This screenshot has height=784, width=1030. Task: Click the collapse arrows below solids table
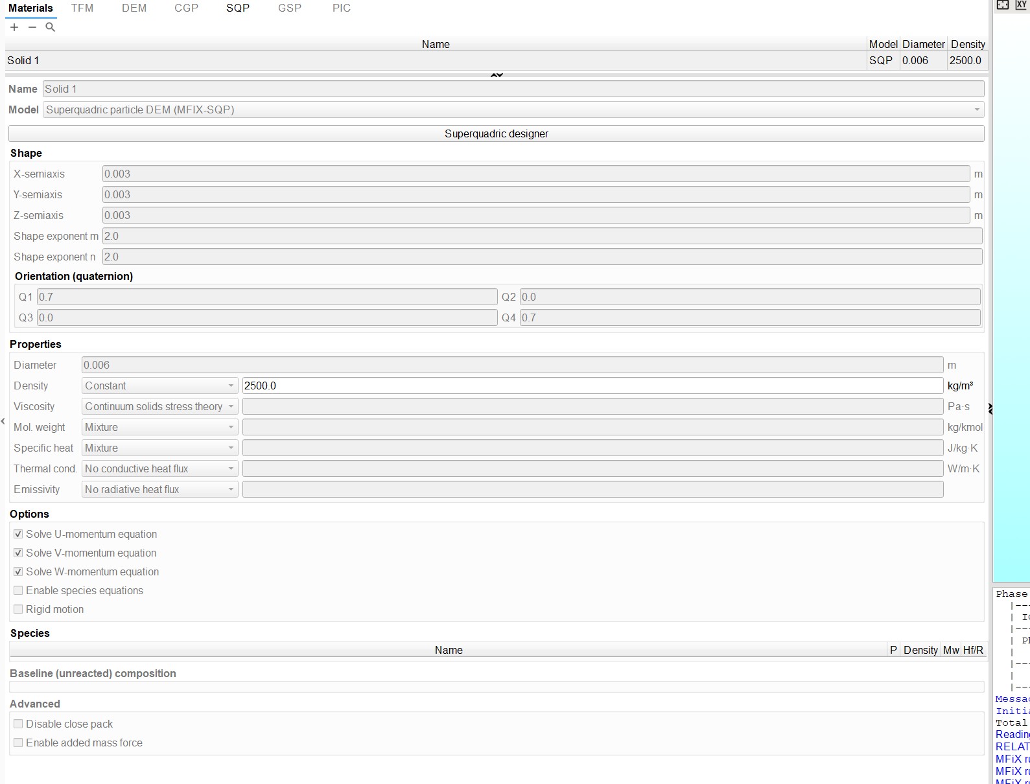pos(497,75)
